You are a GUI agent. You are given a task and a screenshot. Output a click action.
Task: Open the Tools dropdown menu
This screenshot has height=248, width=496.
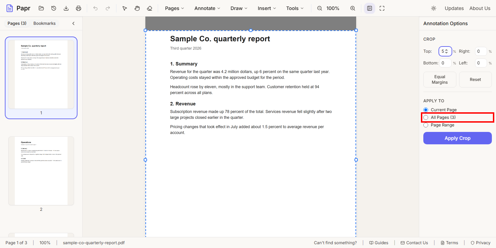coord(295,8)
